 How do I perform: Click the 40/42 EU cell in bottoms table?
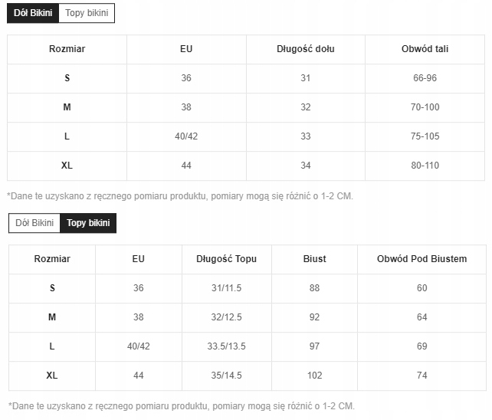[186, 136]
